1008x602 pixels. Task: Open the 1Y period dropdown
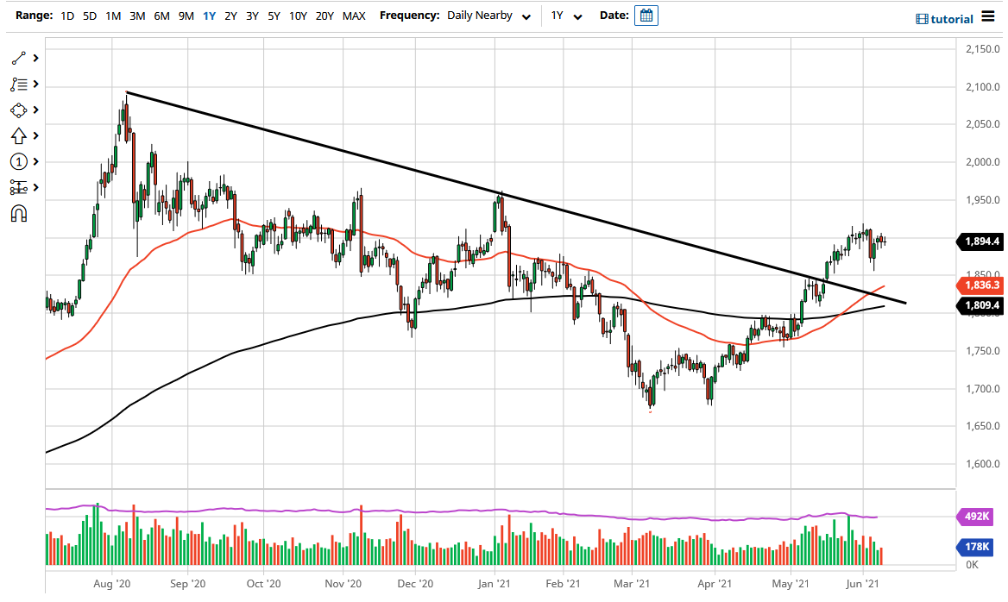[566, 16]
